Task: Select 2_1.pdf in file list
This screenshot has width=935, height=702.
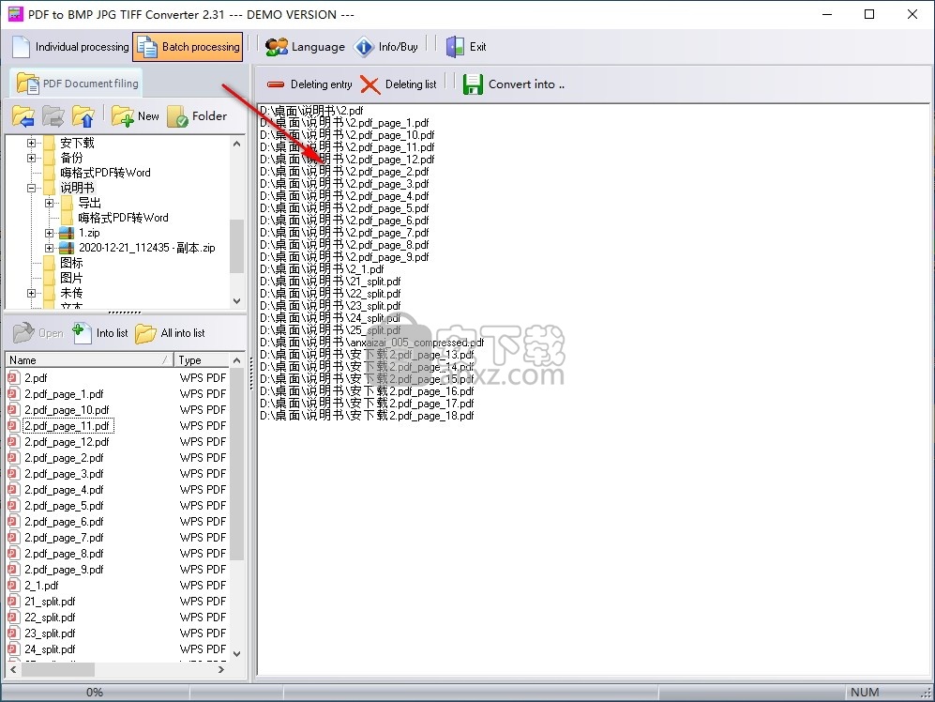Action: pos(42,586)
